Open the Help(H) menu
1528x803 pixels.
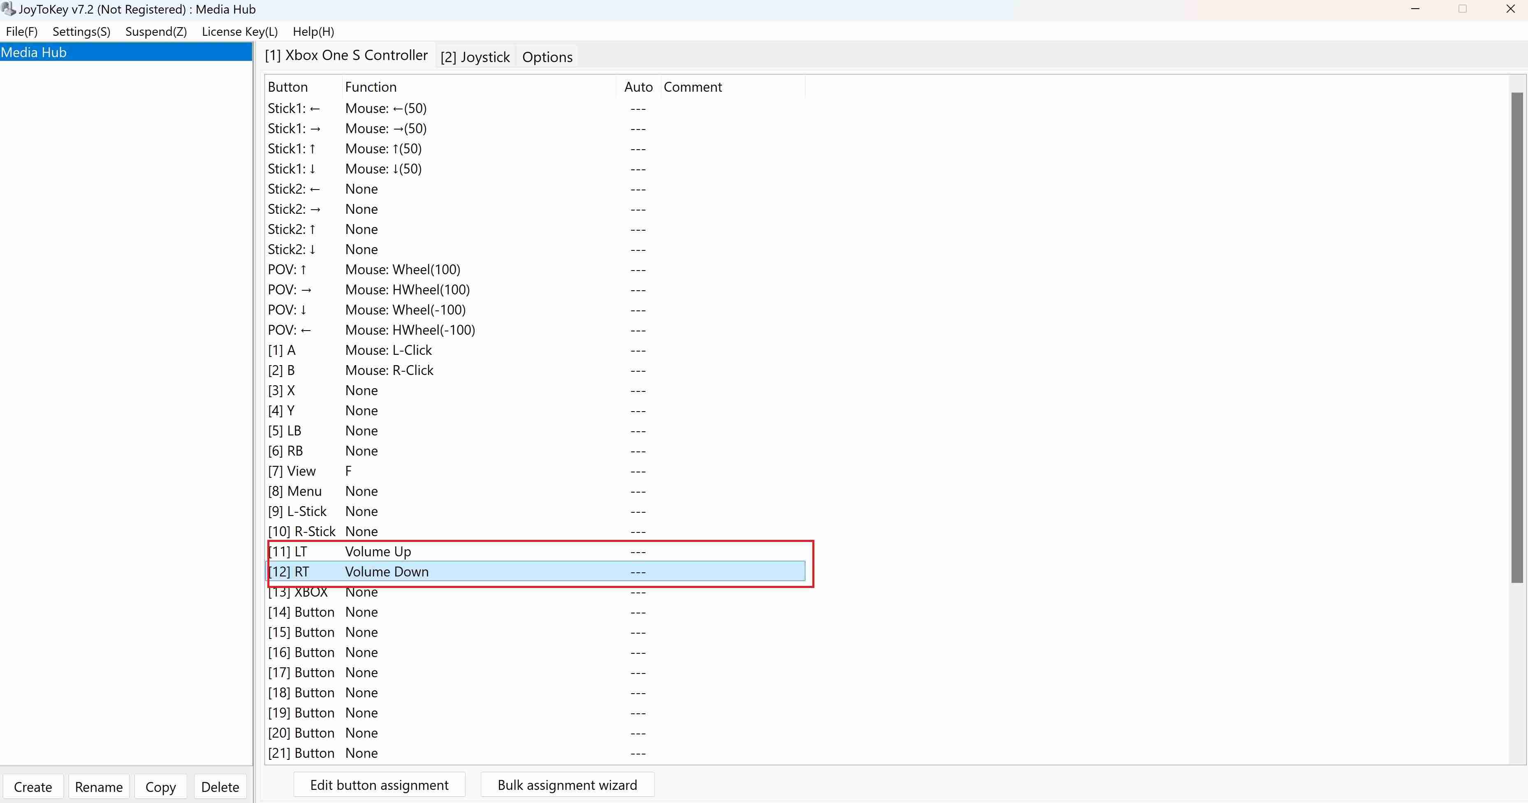(313, 32)
